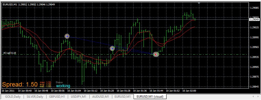
Task: Click the '10 Jan 01:12' time label
Action: click(91, 91)
